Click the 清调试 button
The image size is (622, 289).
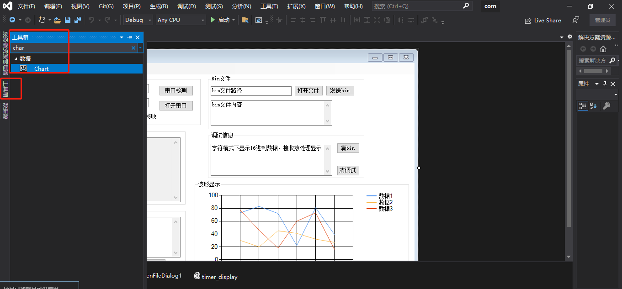point(348,170)
